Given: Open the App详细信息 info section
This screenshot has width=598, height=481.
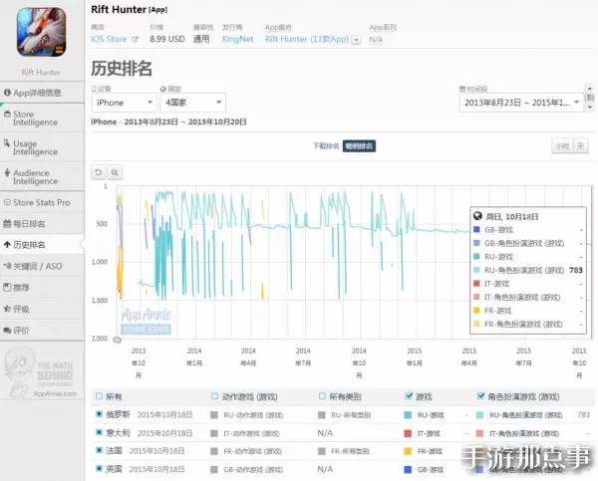Looking at the screenshot, I should pyautogui.click(x=42, y=92).
